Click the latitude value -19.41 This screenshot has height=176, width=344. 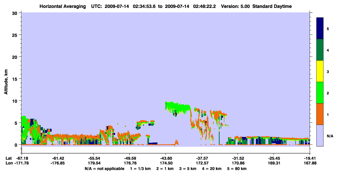310,158
